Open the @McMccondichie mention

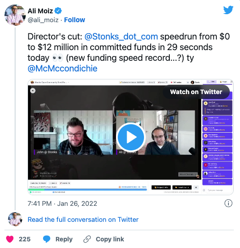[x=62, y=68]
